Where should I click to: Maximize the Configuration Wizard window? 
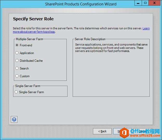point(145,3)
